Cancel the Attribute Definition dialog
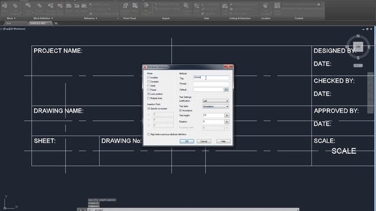The height and width of the screenshot is (211, 376). tap(204, 141)
